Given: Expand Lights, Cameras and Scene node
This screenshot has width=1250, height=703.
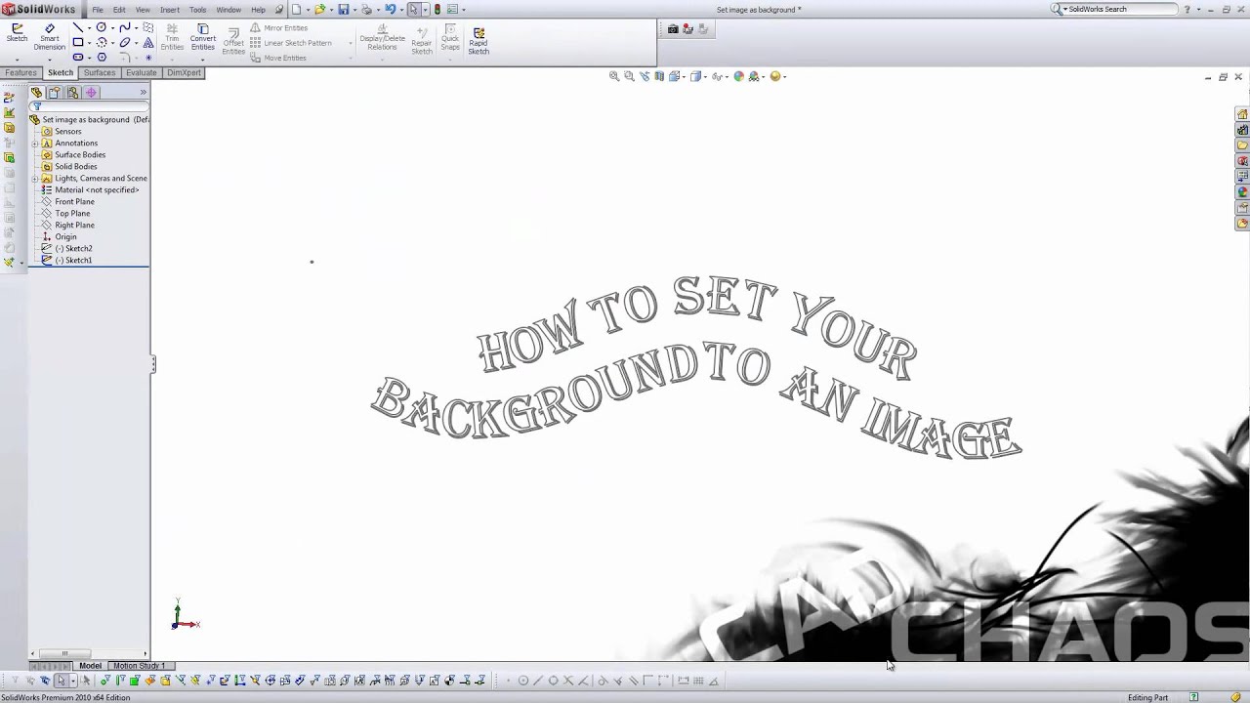Looking at the screenshot, I should [x=35, y=179].
